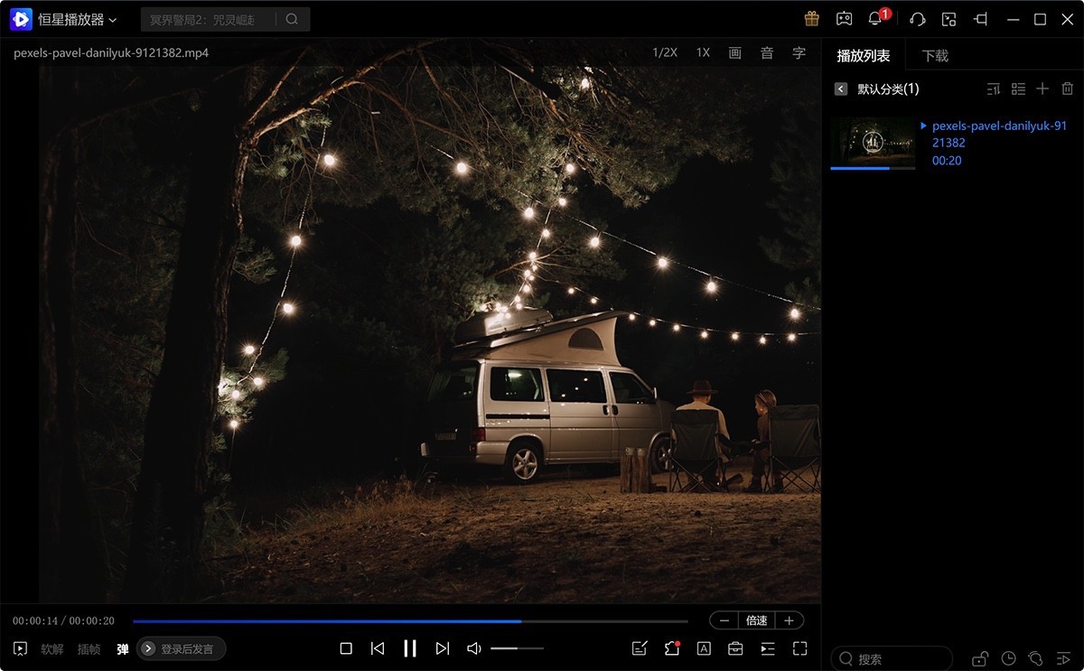
Task: Add a file to playlist
Action: pos(1042,89)
